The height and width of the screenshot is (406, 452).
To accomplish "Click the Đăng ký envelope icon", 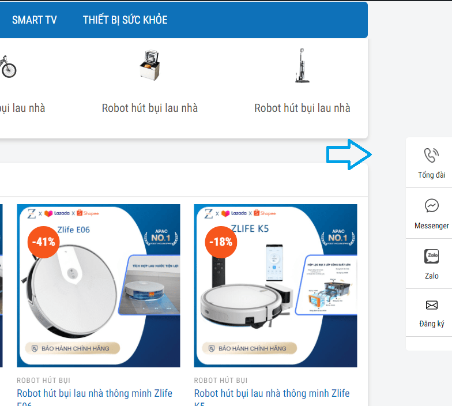I will coord(431,305).
